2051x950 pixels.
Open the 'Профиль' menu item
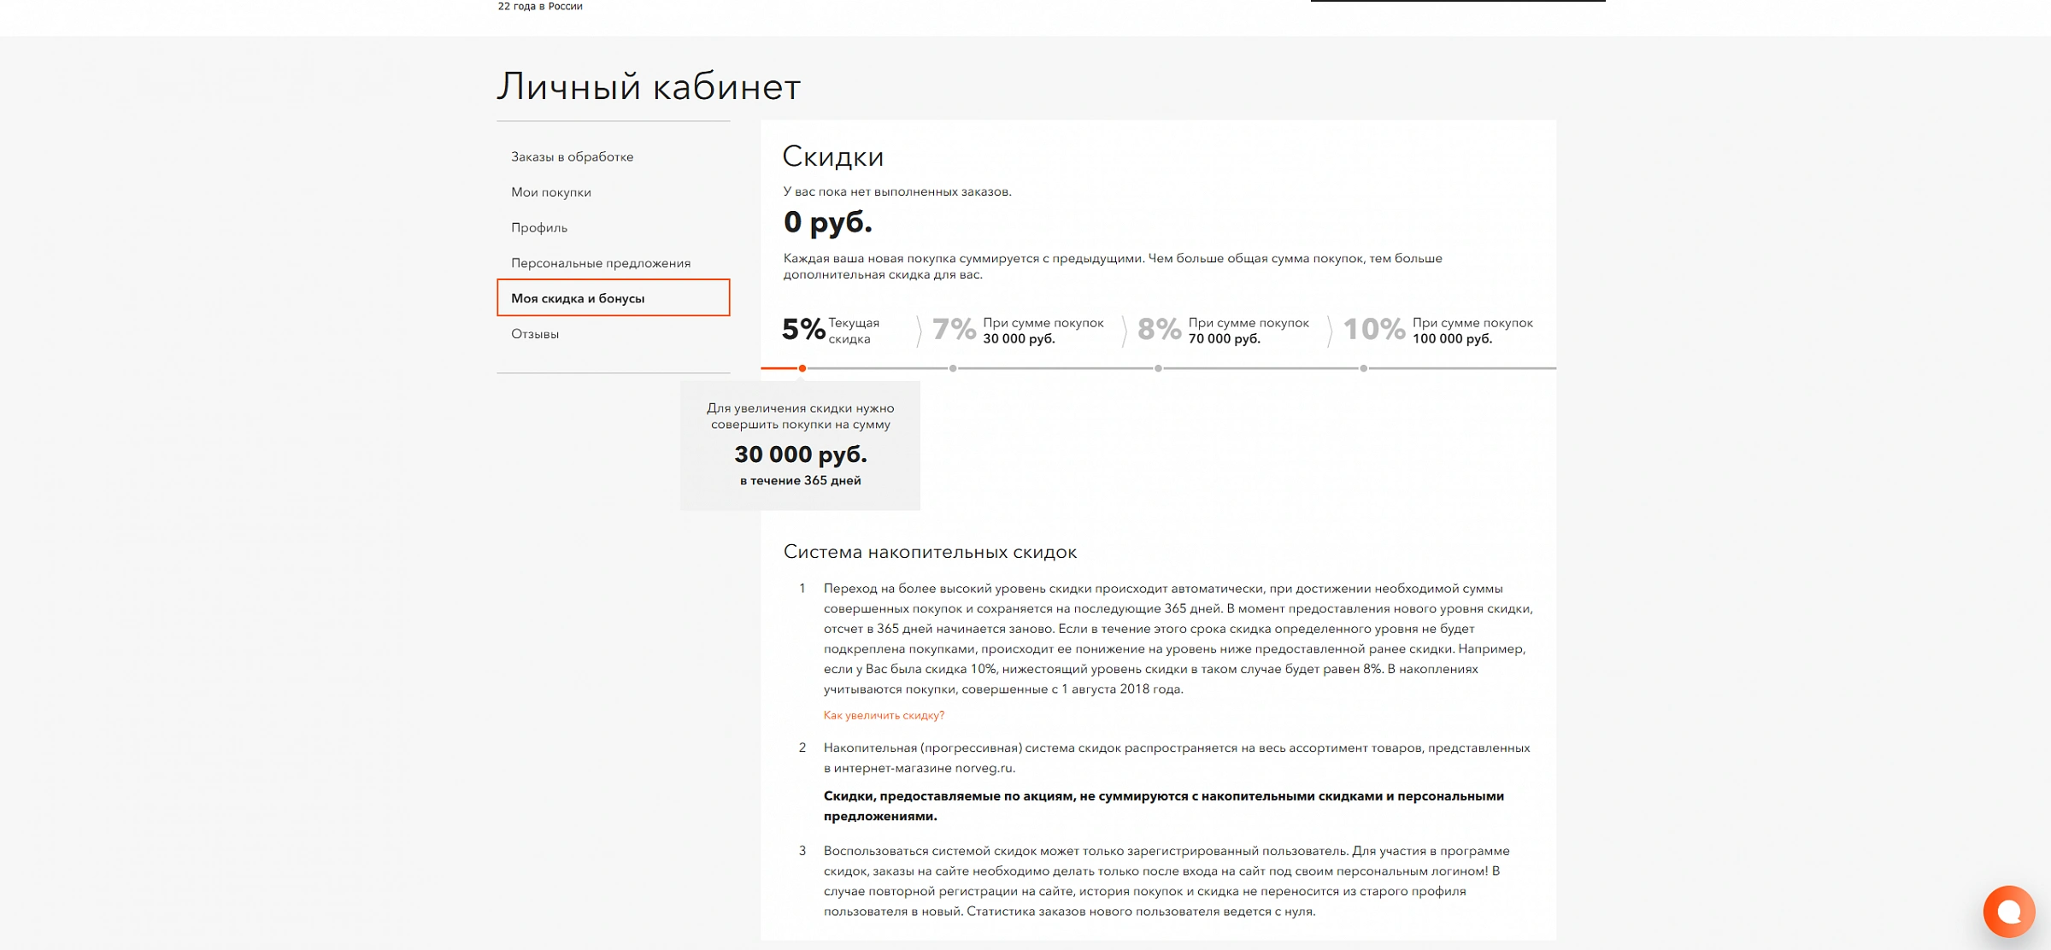point(538,227)
